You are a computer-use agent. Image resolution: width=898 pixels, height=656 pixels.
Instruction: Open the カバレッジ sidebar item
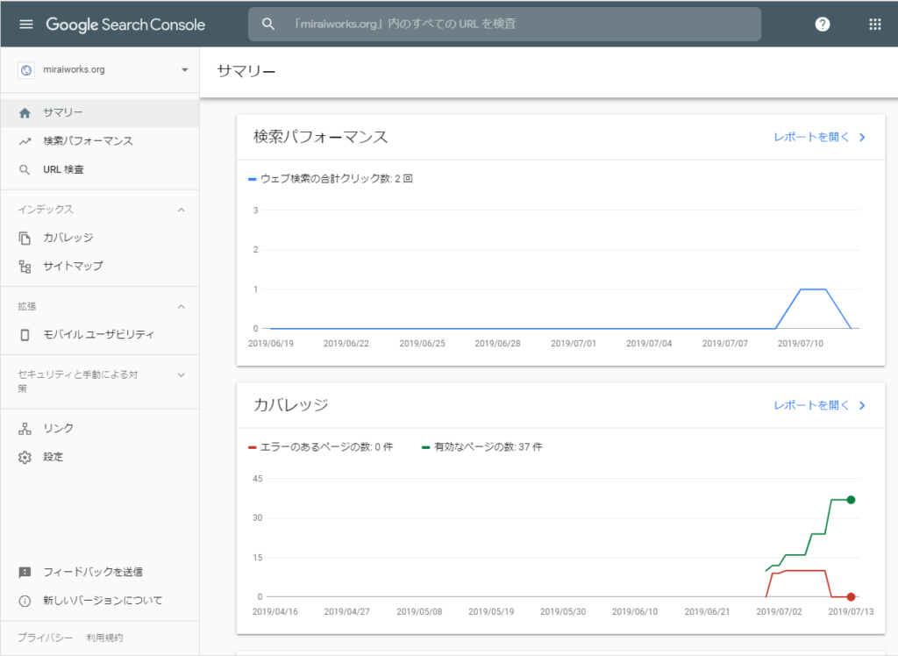tap(100, 238)
